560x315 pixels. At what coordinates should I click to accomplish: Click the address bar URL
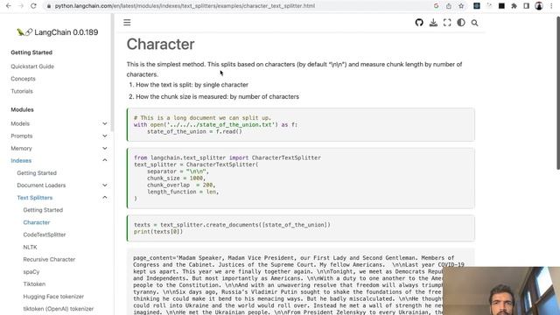coord(185,6)
